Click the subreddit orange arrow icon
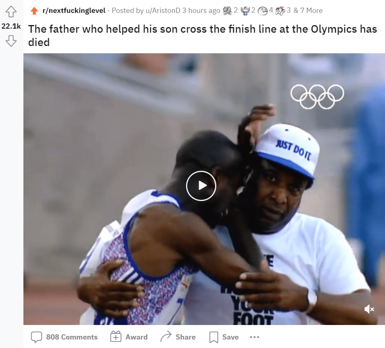This screenshot has width=385, height=348. coord(34,11)
